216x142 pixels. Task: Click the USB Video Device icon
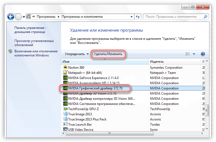65,129
